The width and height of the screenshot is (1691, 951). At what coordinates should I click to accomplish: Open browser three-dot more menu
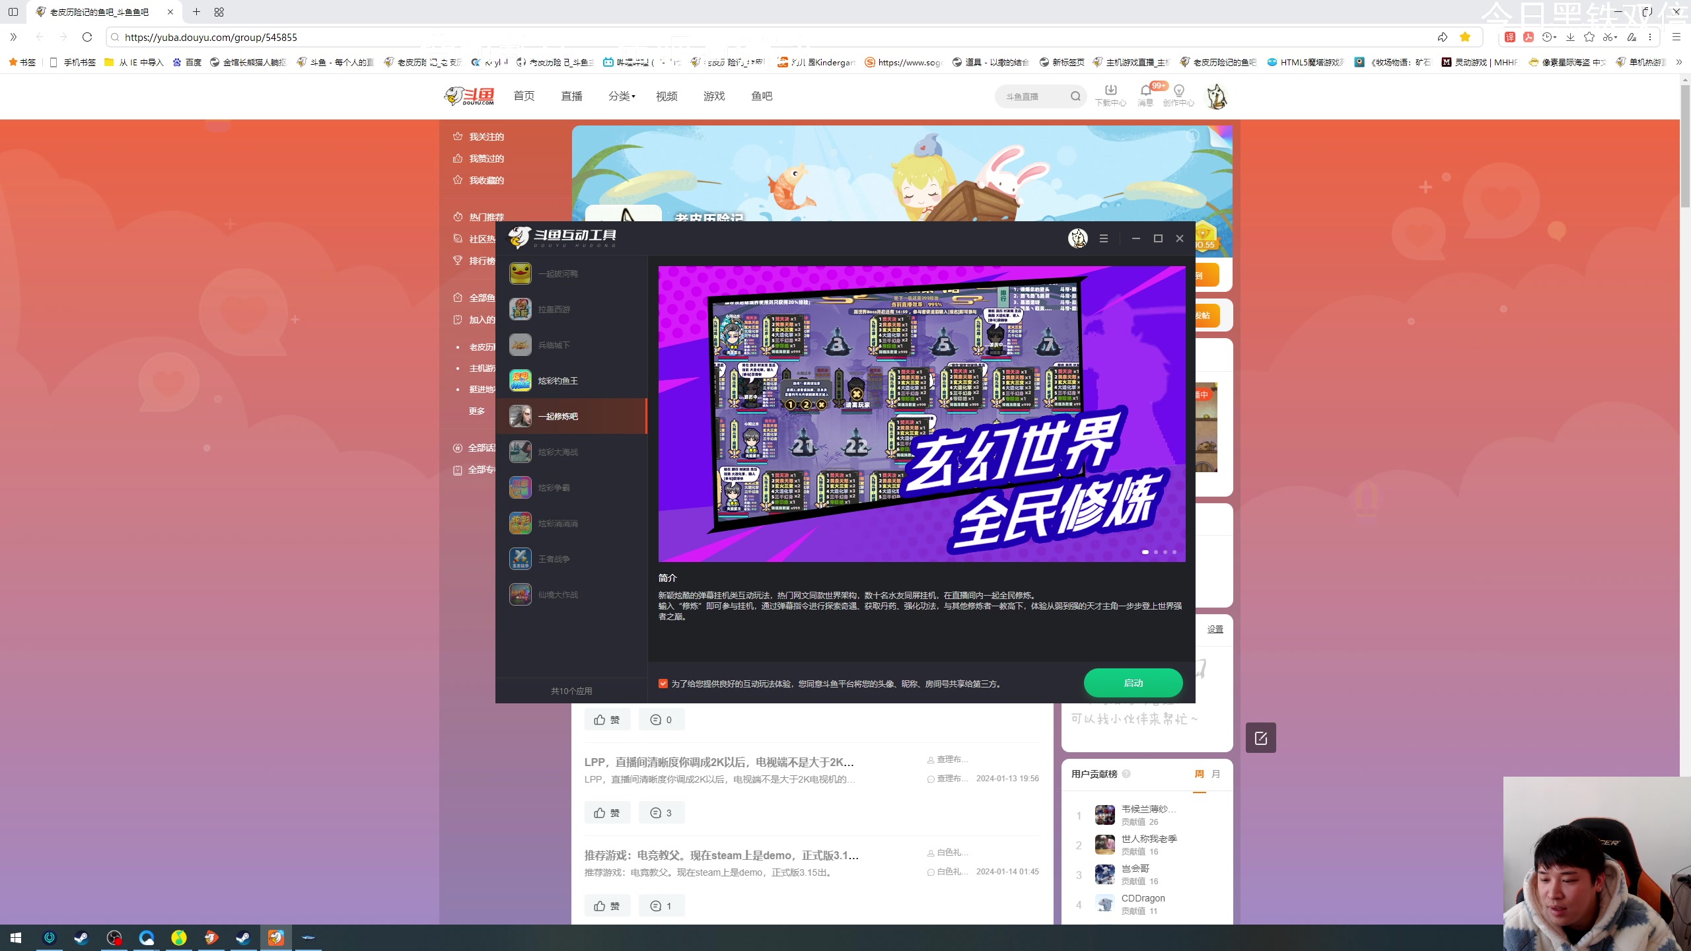pos(1650,37)
